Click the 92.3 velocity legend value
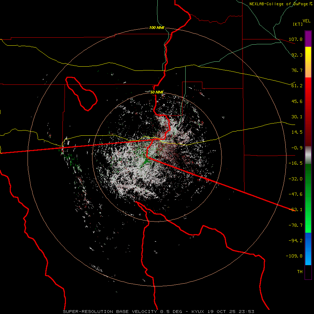 tap(297, 55)
